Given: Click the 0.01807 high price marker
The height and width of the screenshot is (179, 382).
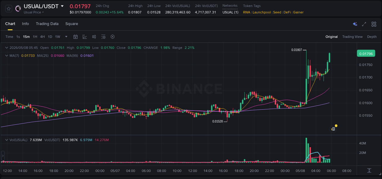Looking at the screenshot, I should pos(297,50).
